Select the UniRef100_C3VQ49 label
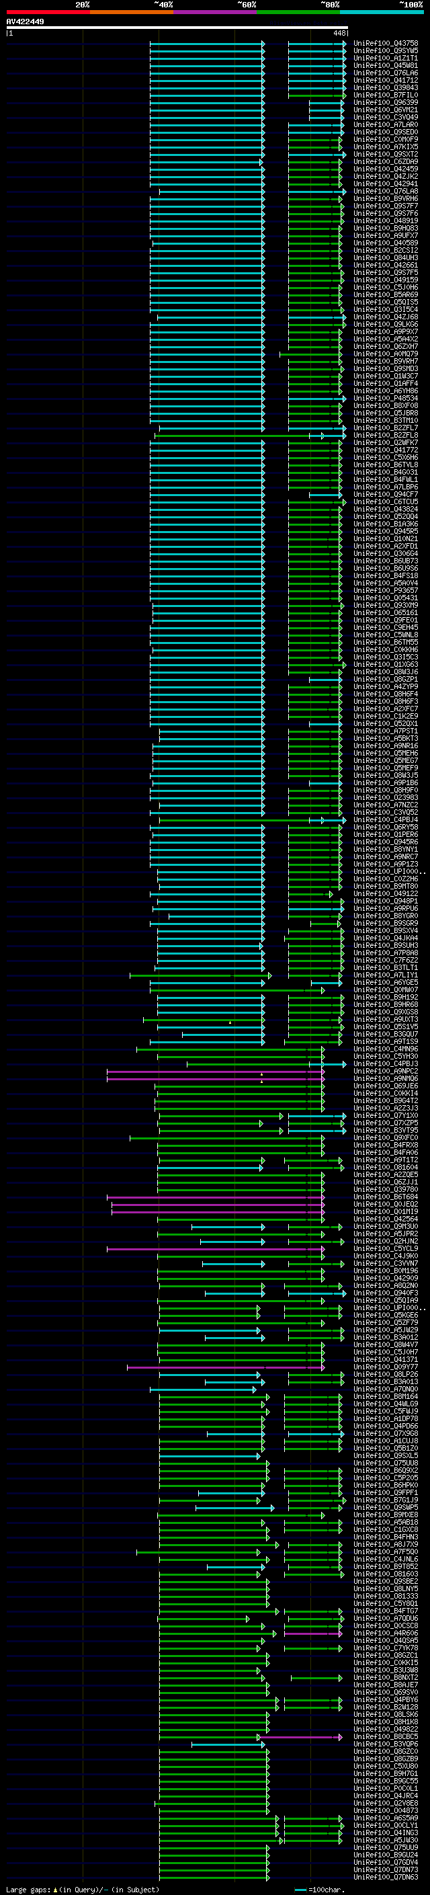 386,117
